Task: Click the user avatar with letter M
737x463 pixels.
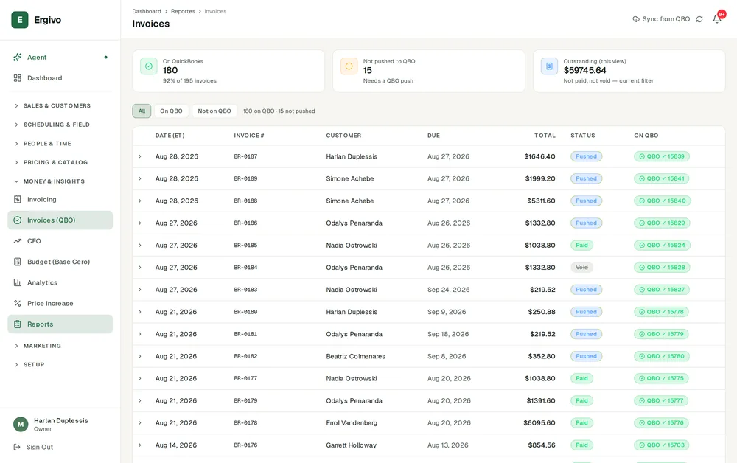Action: (20, 424)
